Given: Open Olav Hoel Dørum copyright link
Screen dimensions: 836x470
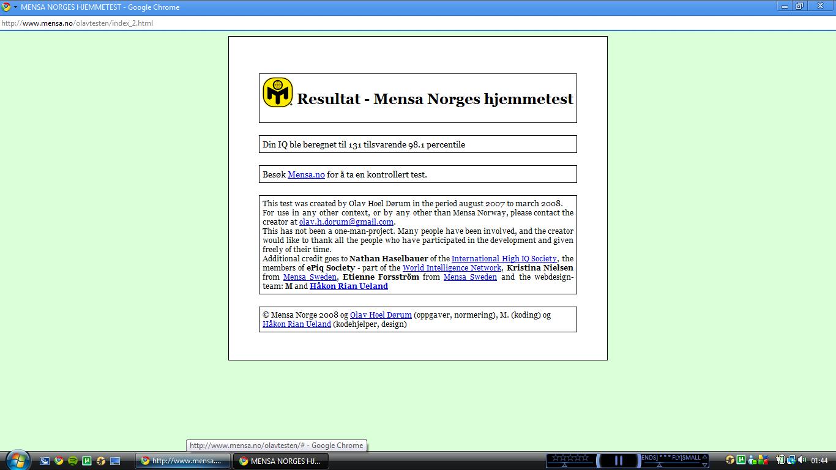Looking at the screenshot, I should (381, 315).
